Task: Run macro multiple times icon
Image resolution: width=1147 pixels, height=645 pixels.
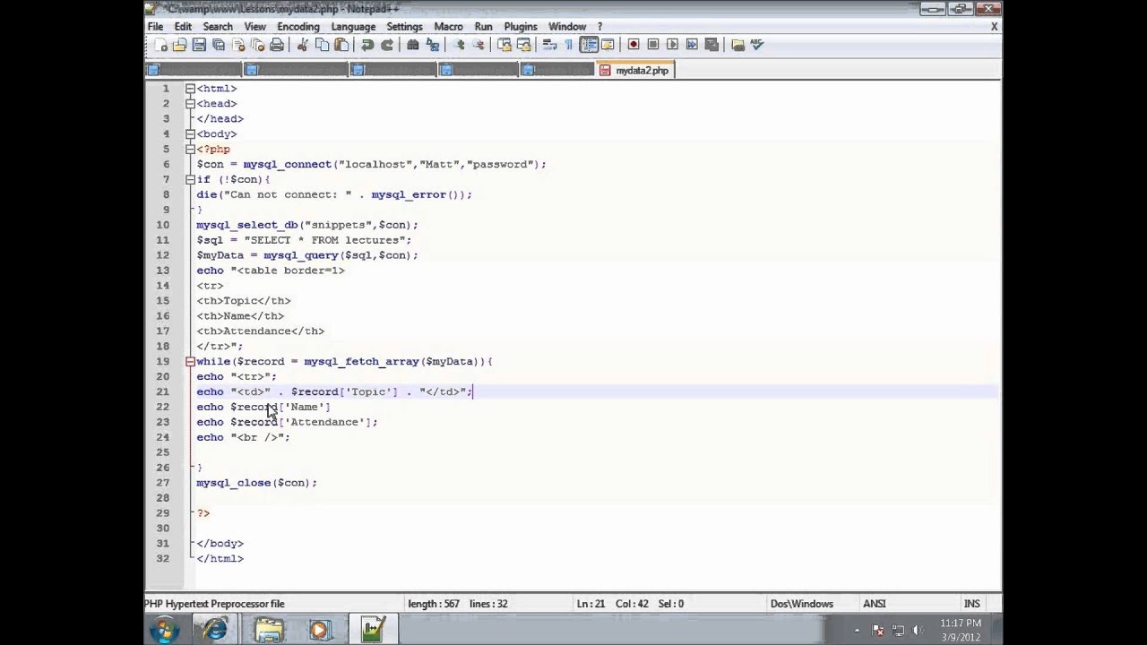Action: point(691,45)
